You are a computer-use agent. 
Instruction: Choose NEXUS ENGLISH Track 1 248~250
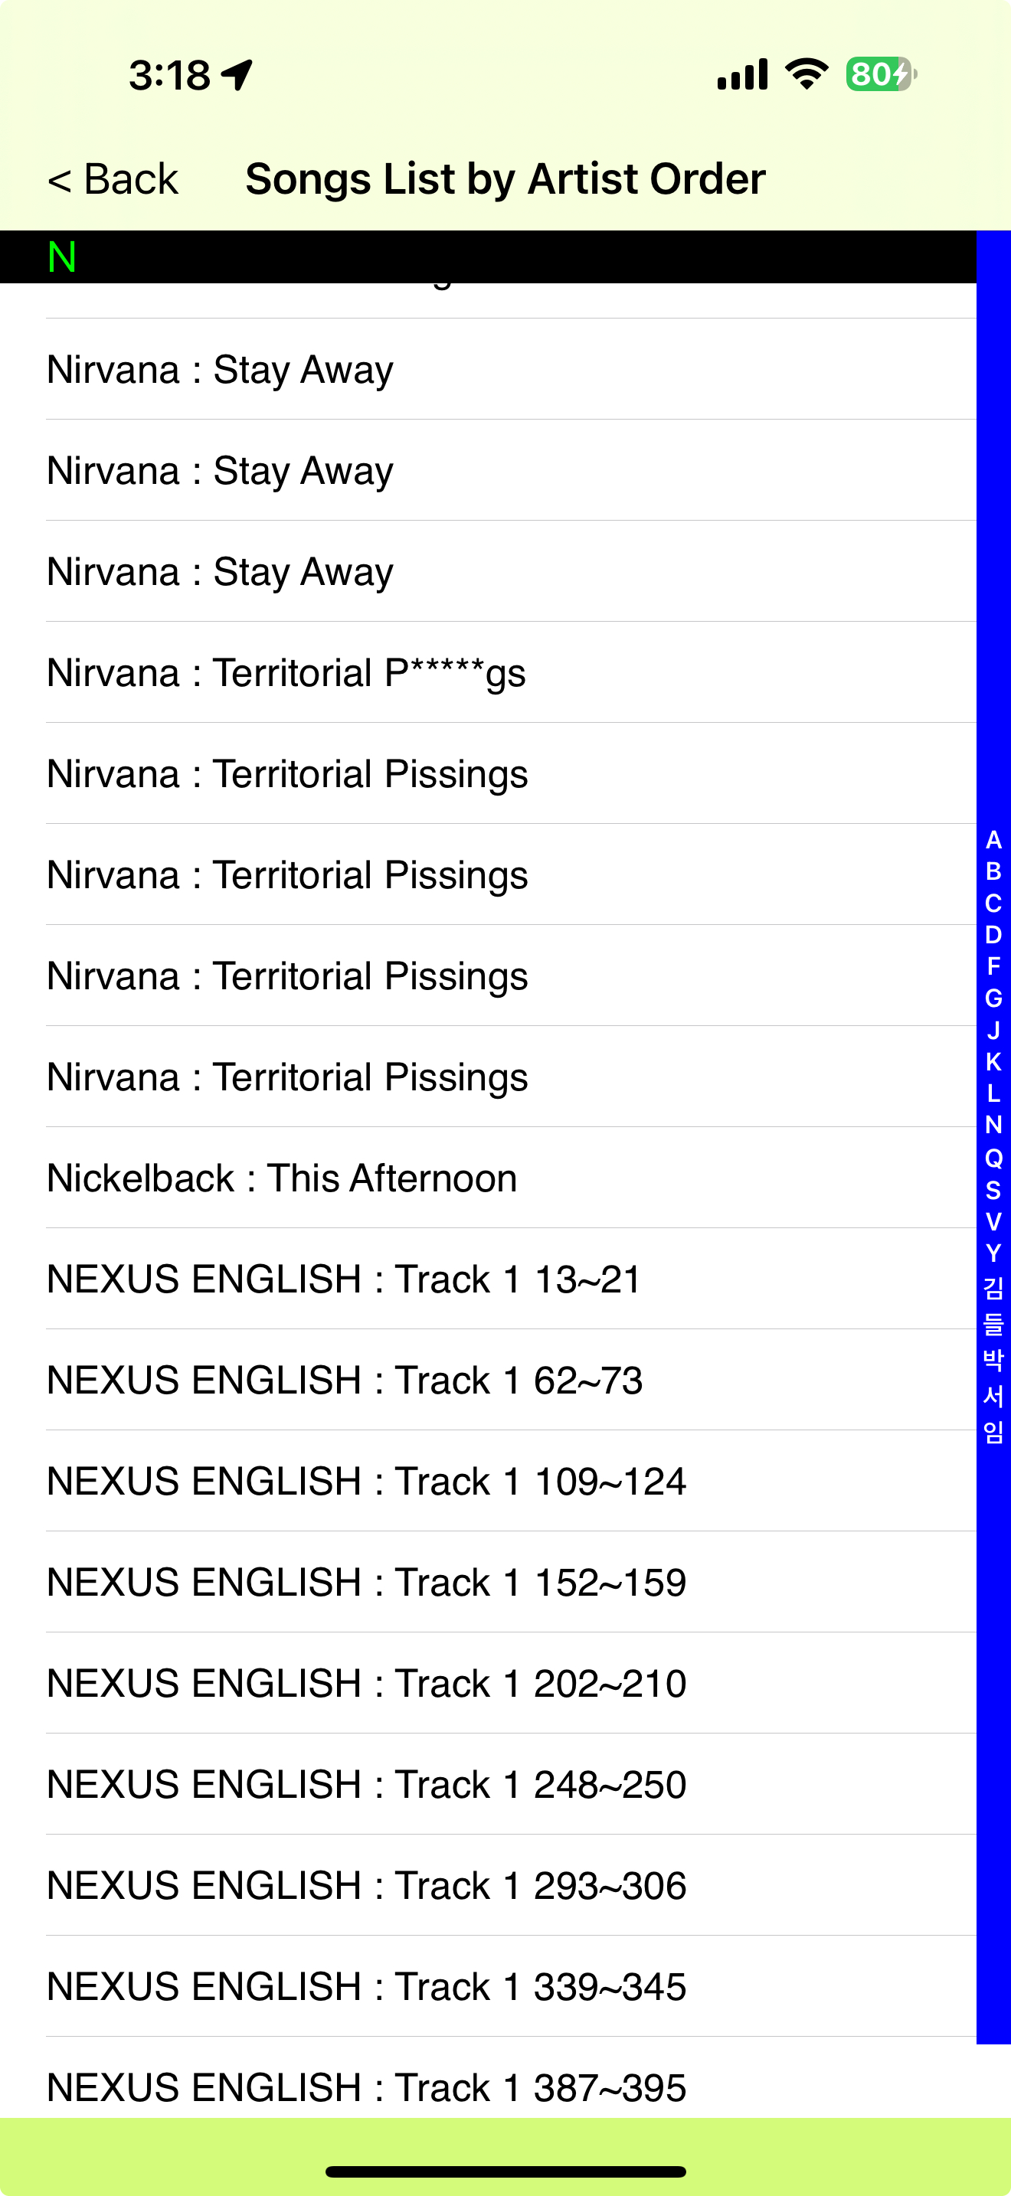(x=367, y=1784)
